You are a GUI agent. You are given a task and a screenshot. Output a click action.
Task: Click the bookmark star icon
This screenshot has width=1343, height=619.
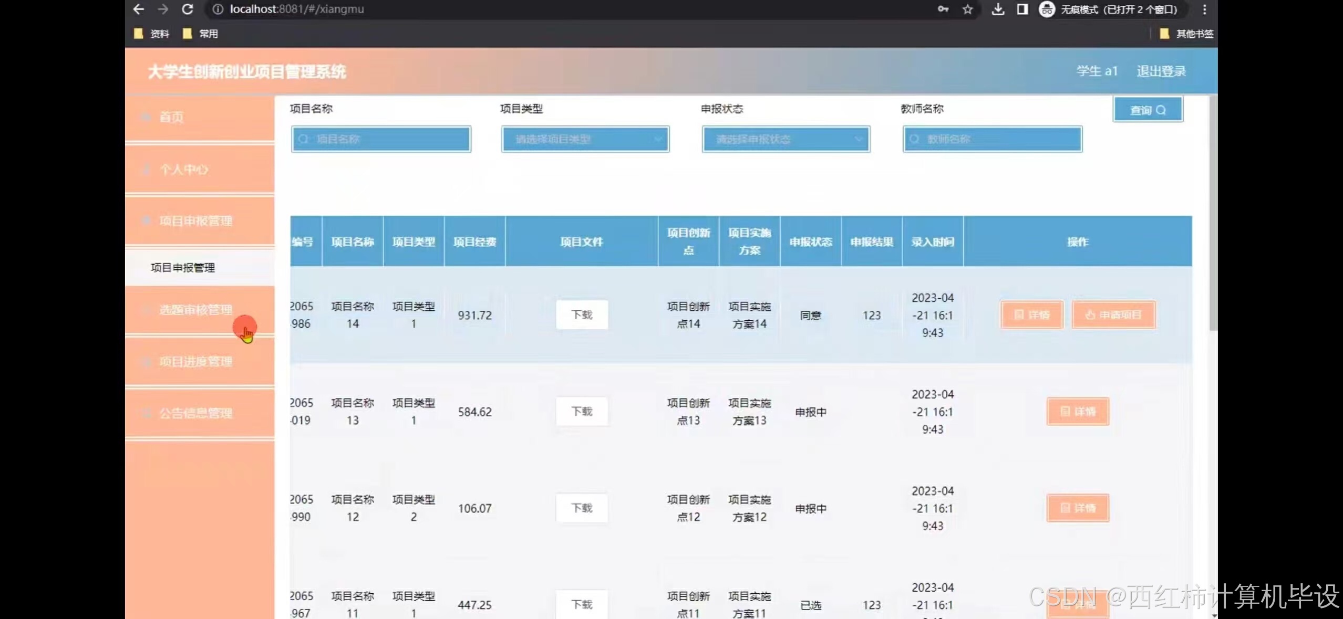[x=967, y=9]
